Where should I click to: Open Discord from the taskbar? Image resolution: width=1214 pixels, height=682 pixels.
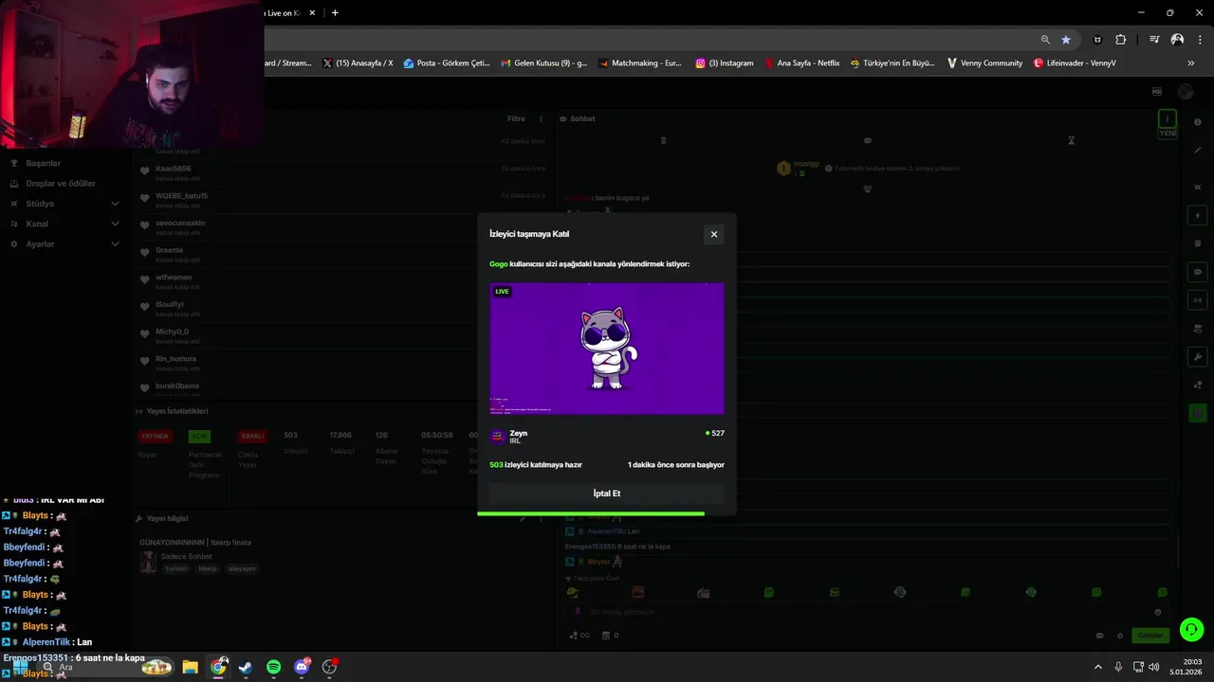click(x=302, y=667)
